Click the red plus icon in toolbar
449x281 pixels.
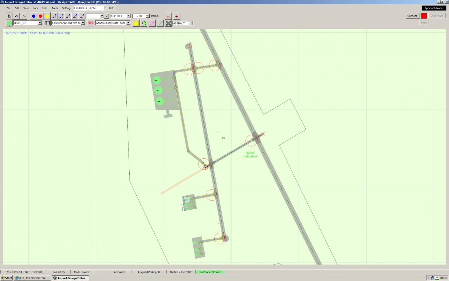pyautogui.click(x=177, y=16)
